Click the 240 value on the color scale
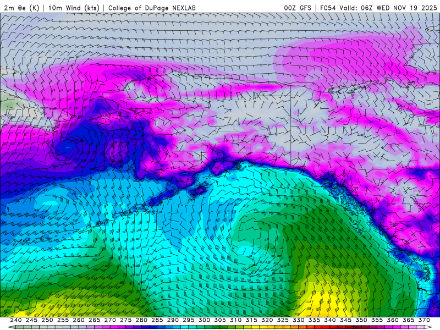 pyautogui.click(x=16, y=320)
